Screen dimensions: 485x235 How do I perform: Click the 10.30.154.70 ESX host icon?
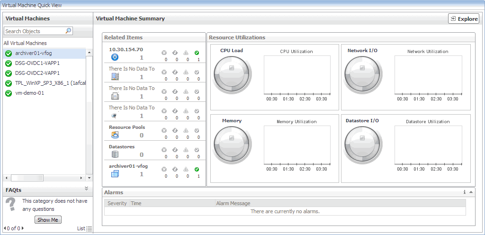coord(115,57)
